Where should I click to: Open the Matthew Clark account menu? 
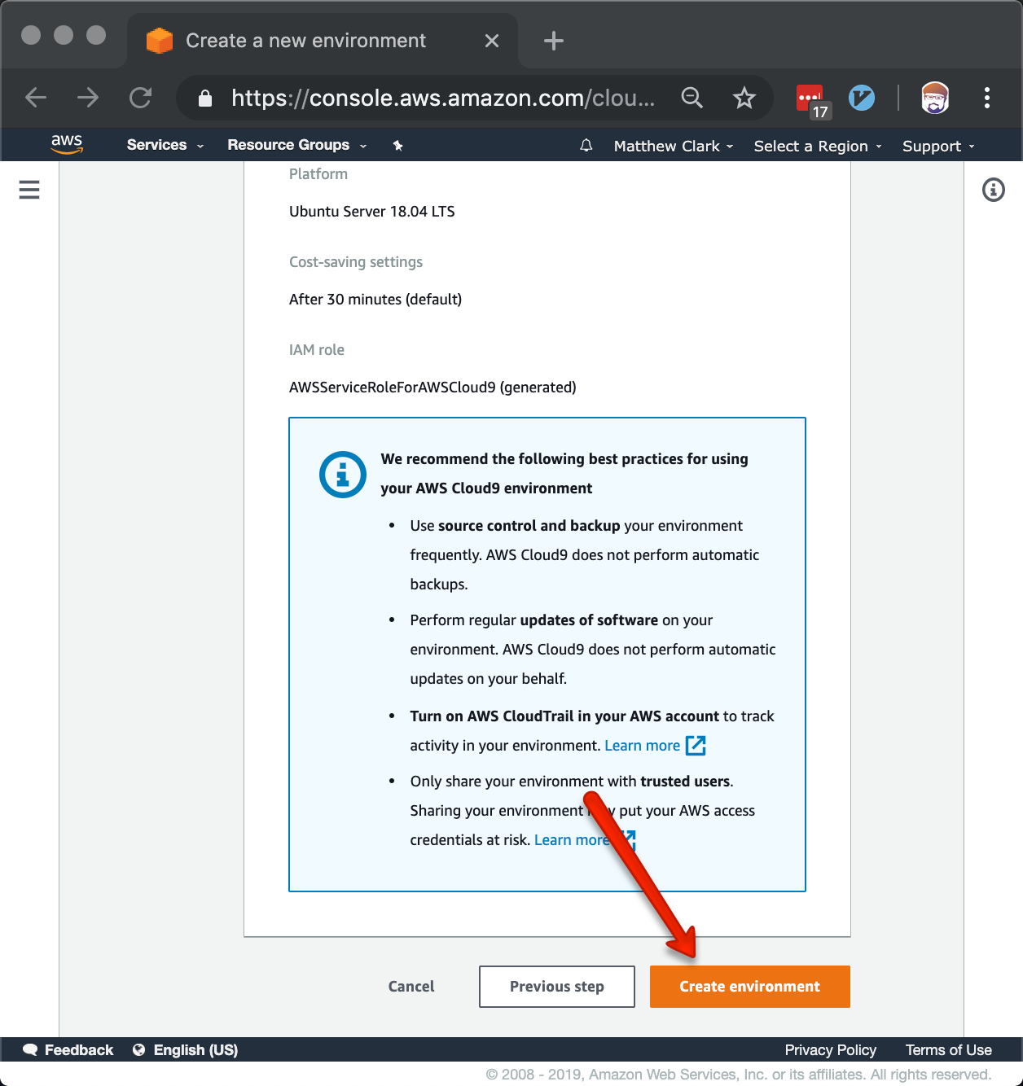pos(674,146)
